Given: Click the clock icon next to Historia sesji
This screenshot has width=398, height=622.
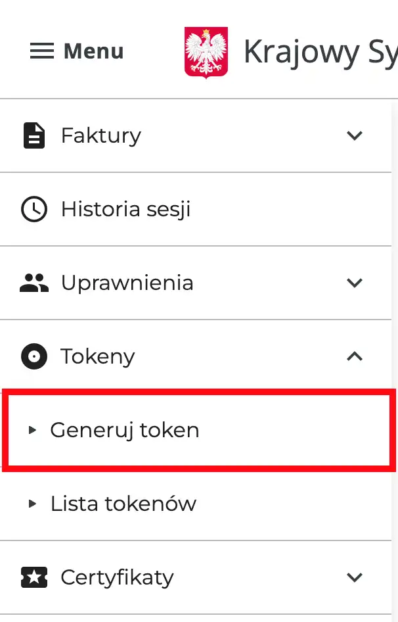Looking at the screenshot, I should (33, 209).
